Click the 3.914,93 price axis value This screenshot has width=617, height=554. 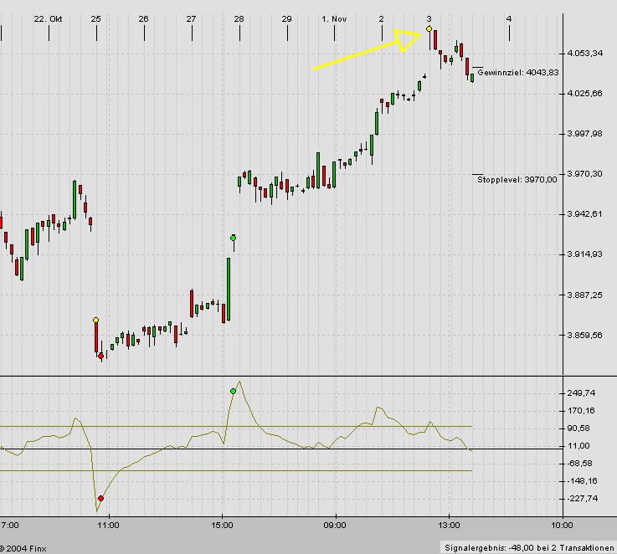(x=584, y=254)
